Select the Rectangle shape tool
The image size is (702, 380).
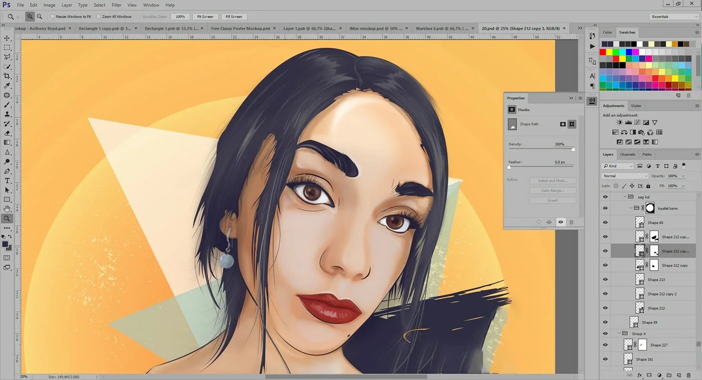pos(7,200)
